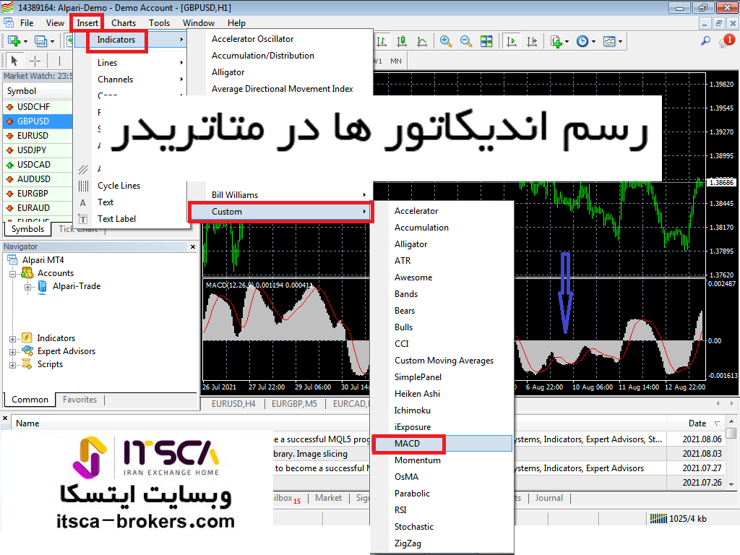Switch to candlestick chart display
The width and height of the screenshot is (740, 555).
402,41
